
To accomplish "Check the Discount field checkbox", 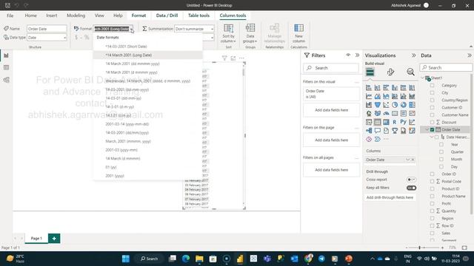I will coord(432,122).
